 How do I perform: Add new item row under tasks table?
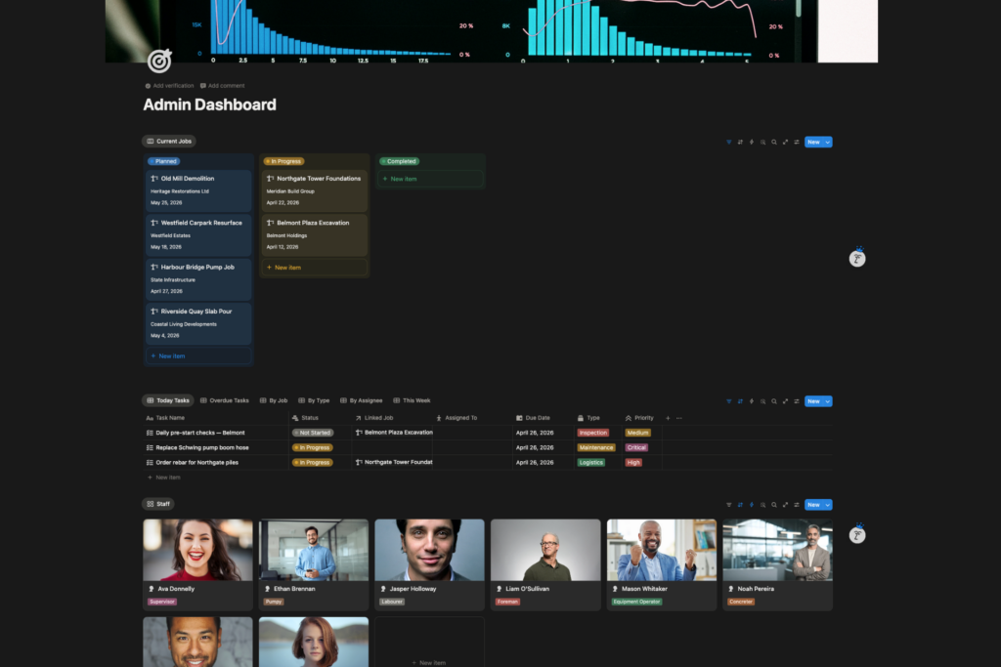164,478
